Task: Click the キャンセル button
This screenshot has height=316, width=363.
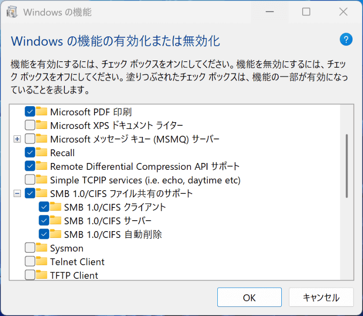Action: click(321, 297)
